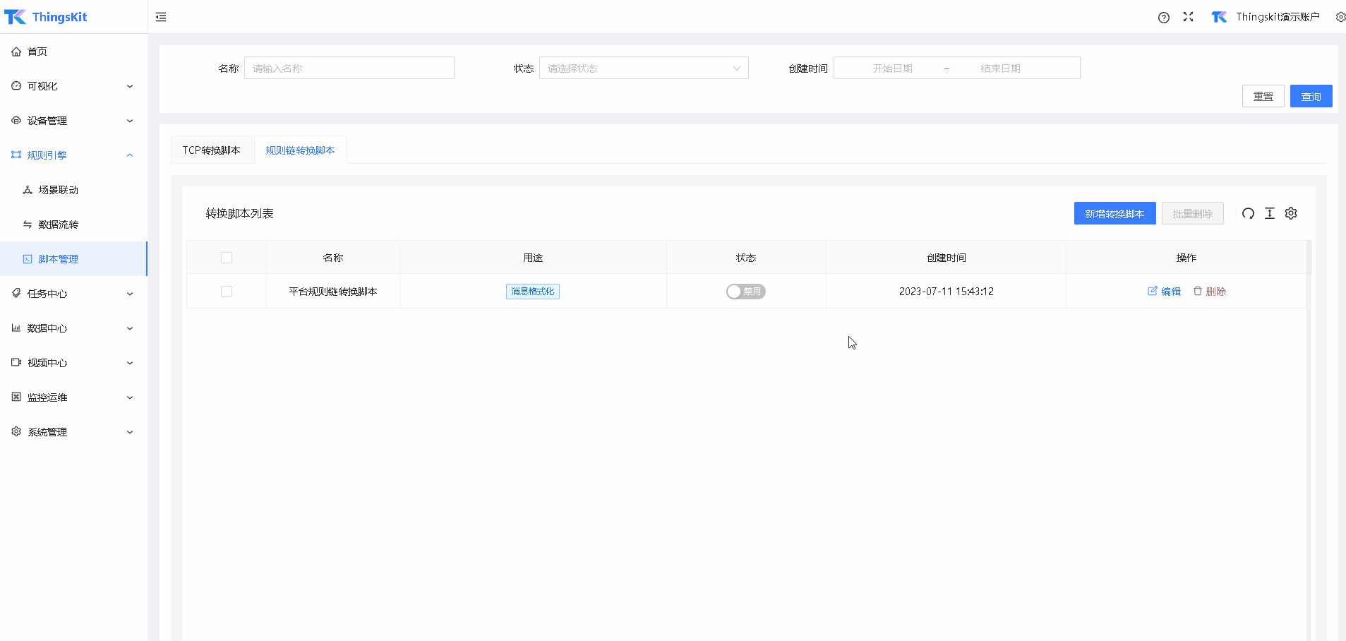
Task: Open 数据流转 in the sidebar
Action: [59, 224]
